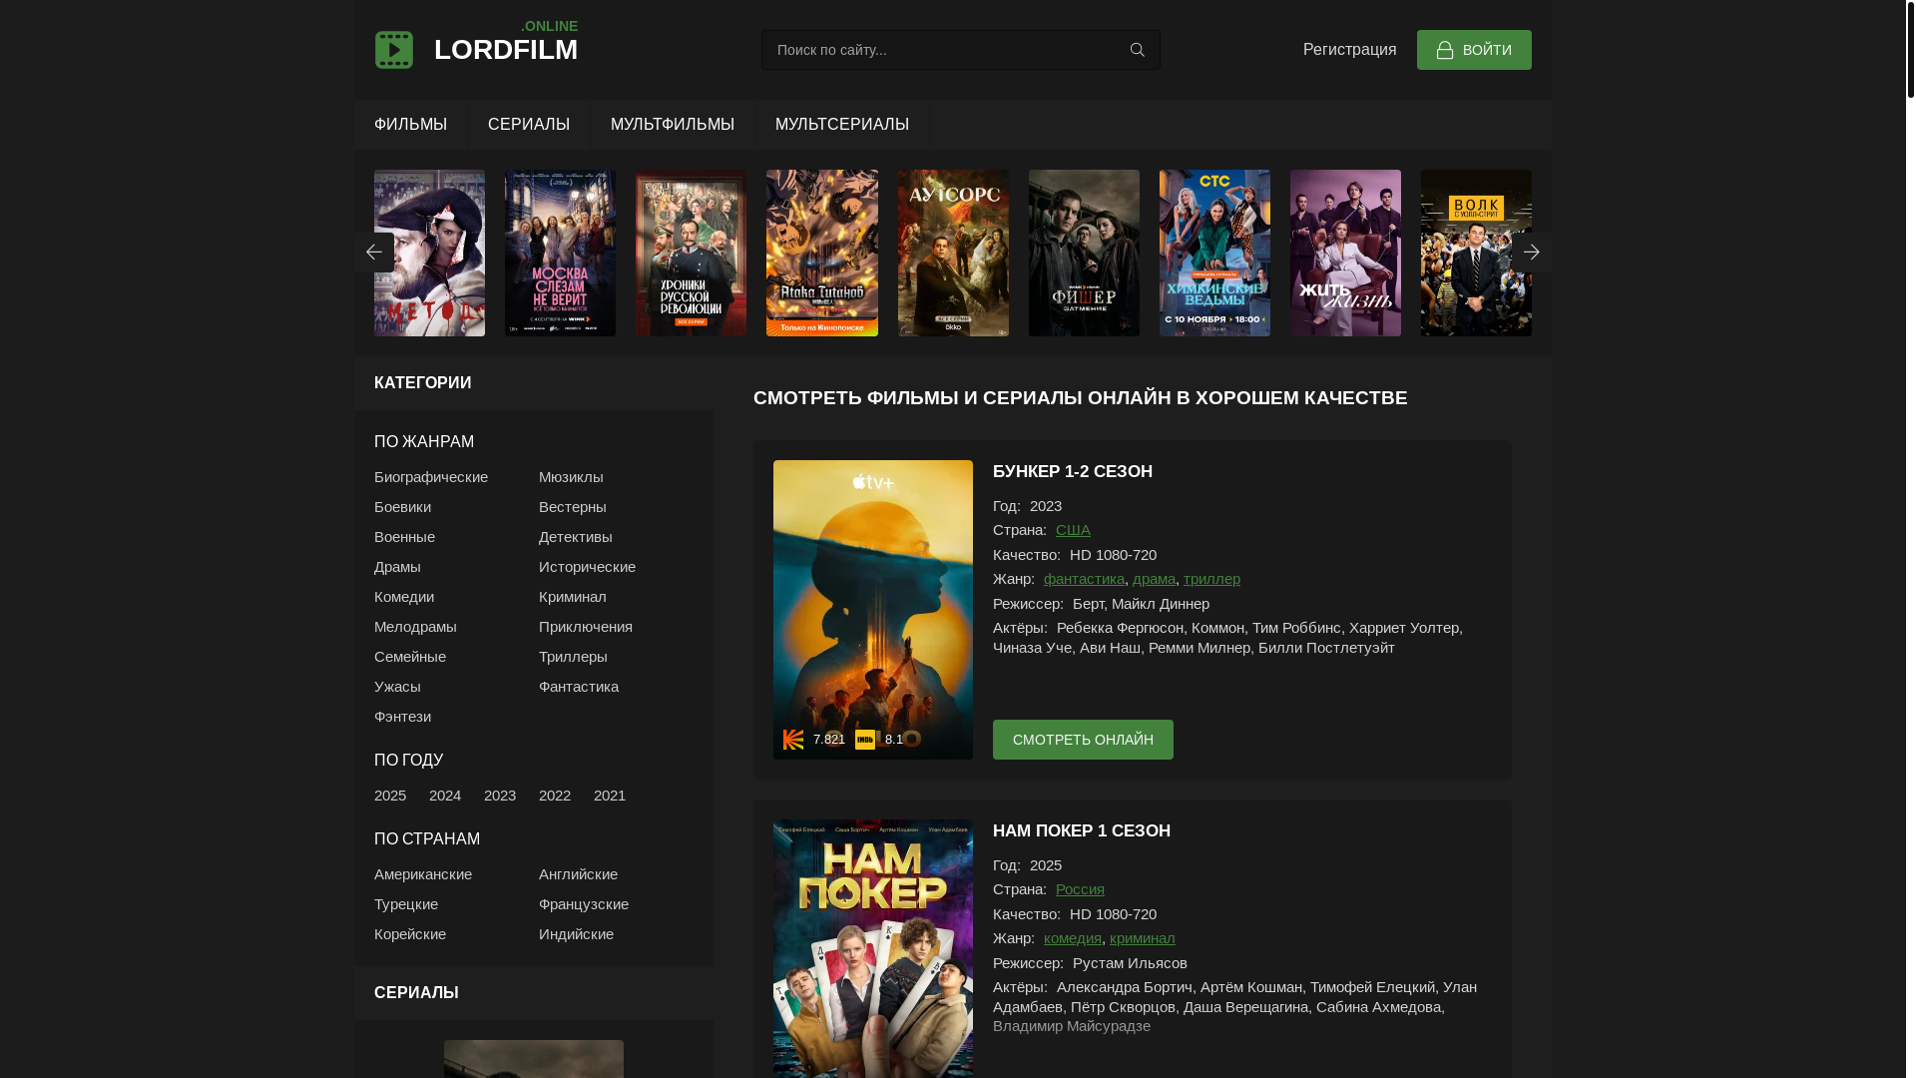The image size is (1916, 1078).
Task: Open Бункер 1-2 сезон title
Action: pos(1073,472)
